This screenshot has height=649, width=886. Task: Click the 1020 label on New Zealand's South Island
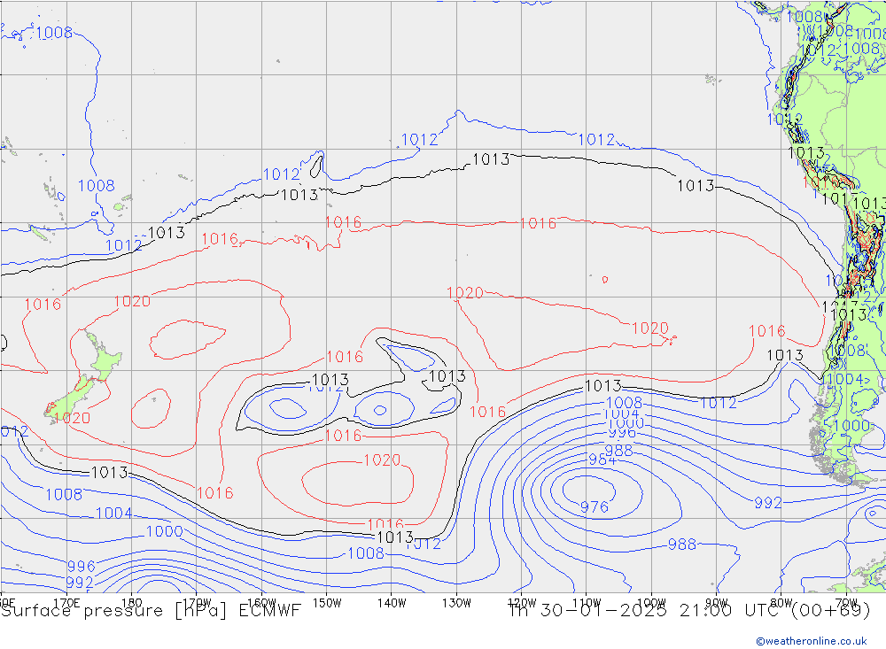click(73, 418)
